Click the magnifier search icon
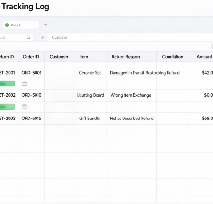This screenshot has width=213, height=204. [x=28, y=37]
